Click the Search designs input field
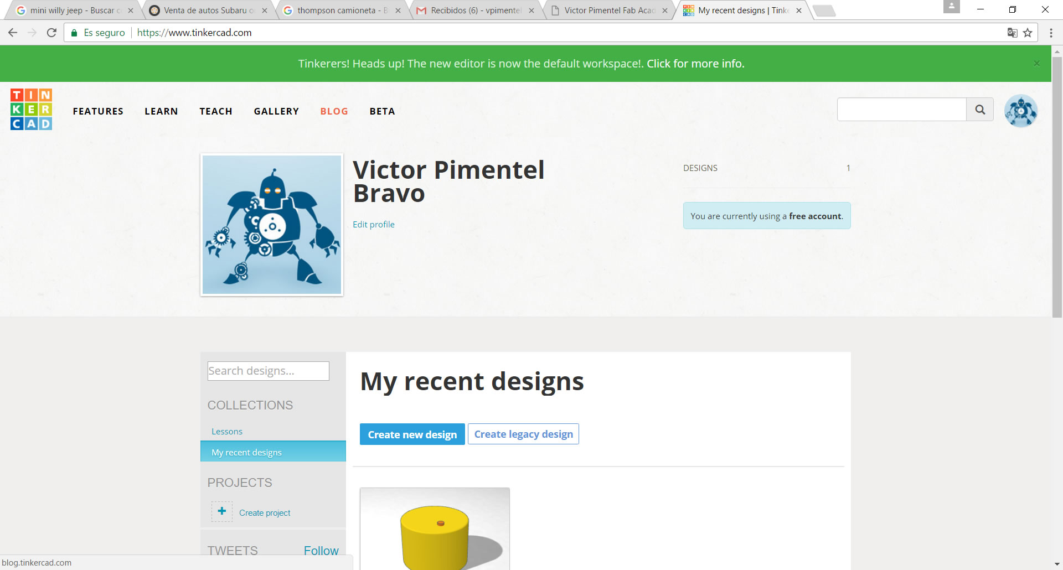The height and width of the screenshot is (570, 1063). click(269, 371)
